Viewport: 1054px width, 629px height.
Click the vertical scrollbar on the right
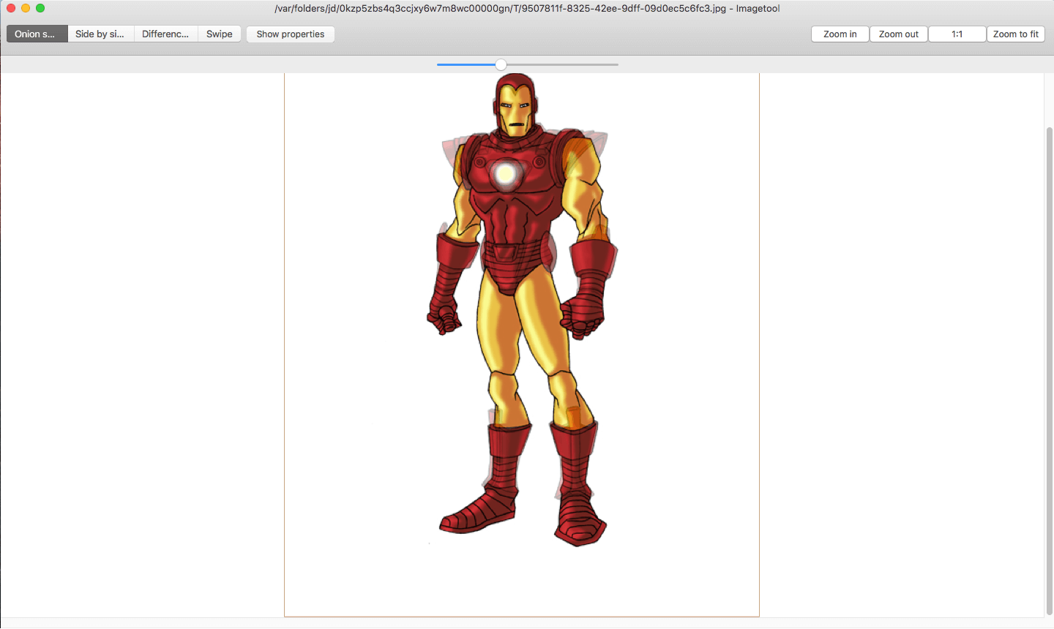(x=1049, y=371)
